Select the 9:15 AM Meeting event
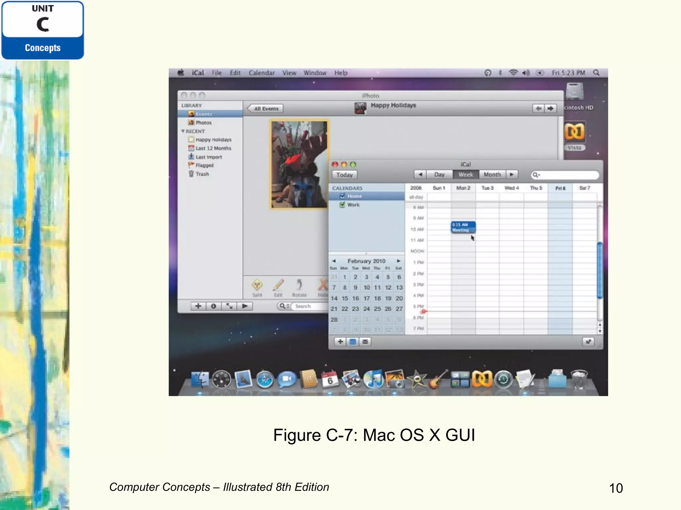The width and height of the screenshot is (681, 510). click(463, 227)
